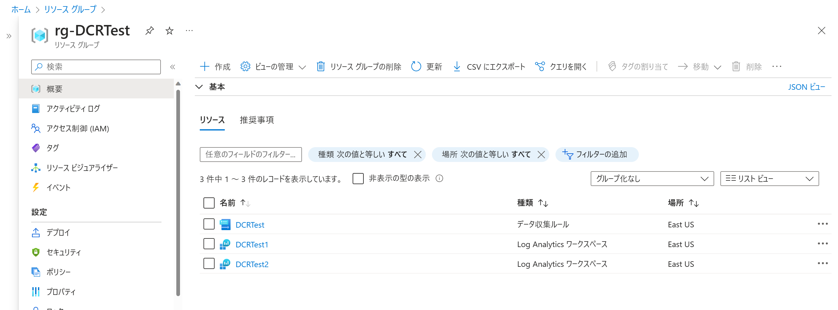Check the checkbox next to DCRTest
Viewport: 838px width, 310px height.
coord(208,224)
